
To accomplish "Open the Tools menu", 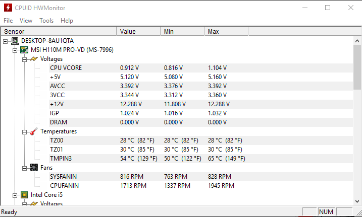I will (46, 21).
